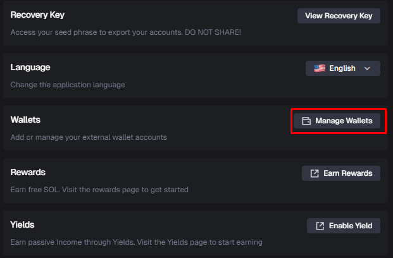Click the wallet icon beside Manage Wallets
The height and width of the screenshot is (258, 393).
click(306, 121)
